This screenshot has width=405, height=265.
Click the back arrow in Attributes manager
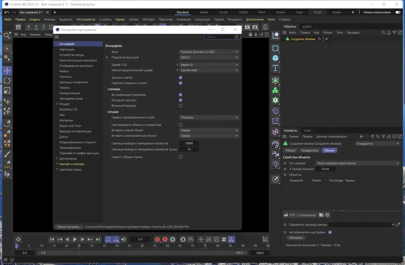click(362, 137)
